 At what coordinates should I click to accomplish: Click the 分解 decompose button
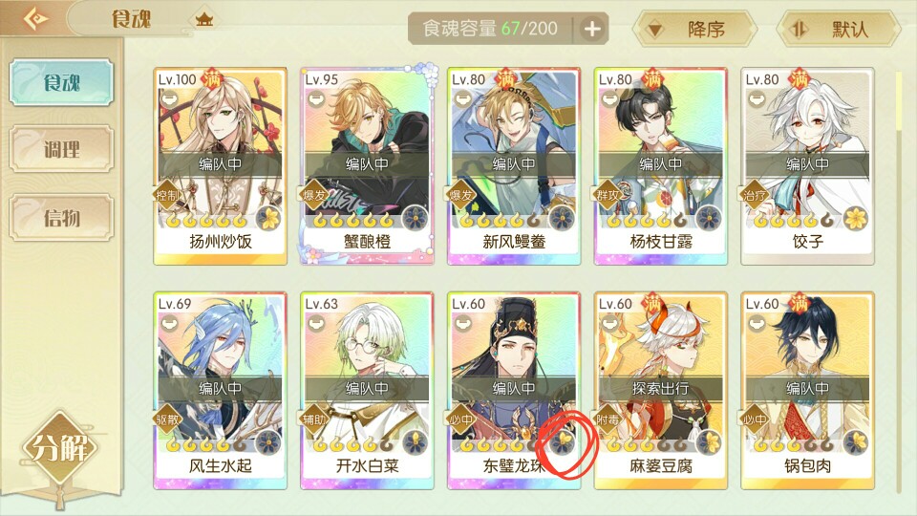60,448
